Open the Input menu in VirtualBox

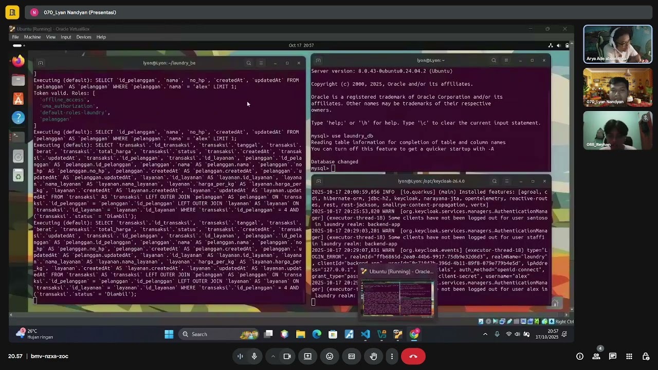(x=66, y=37)
